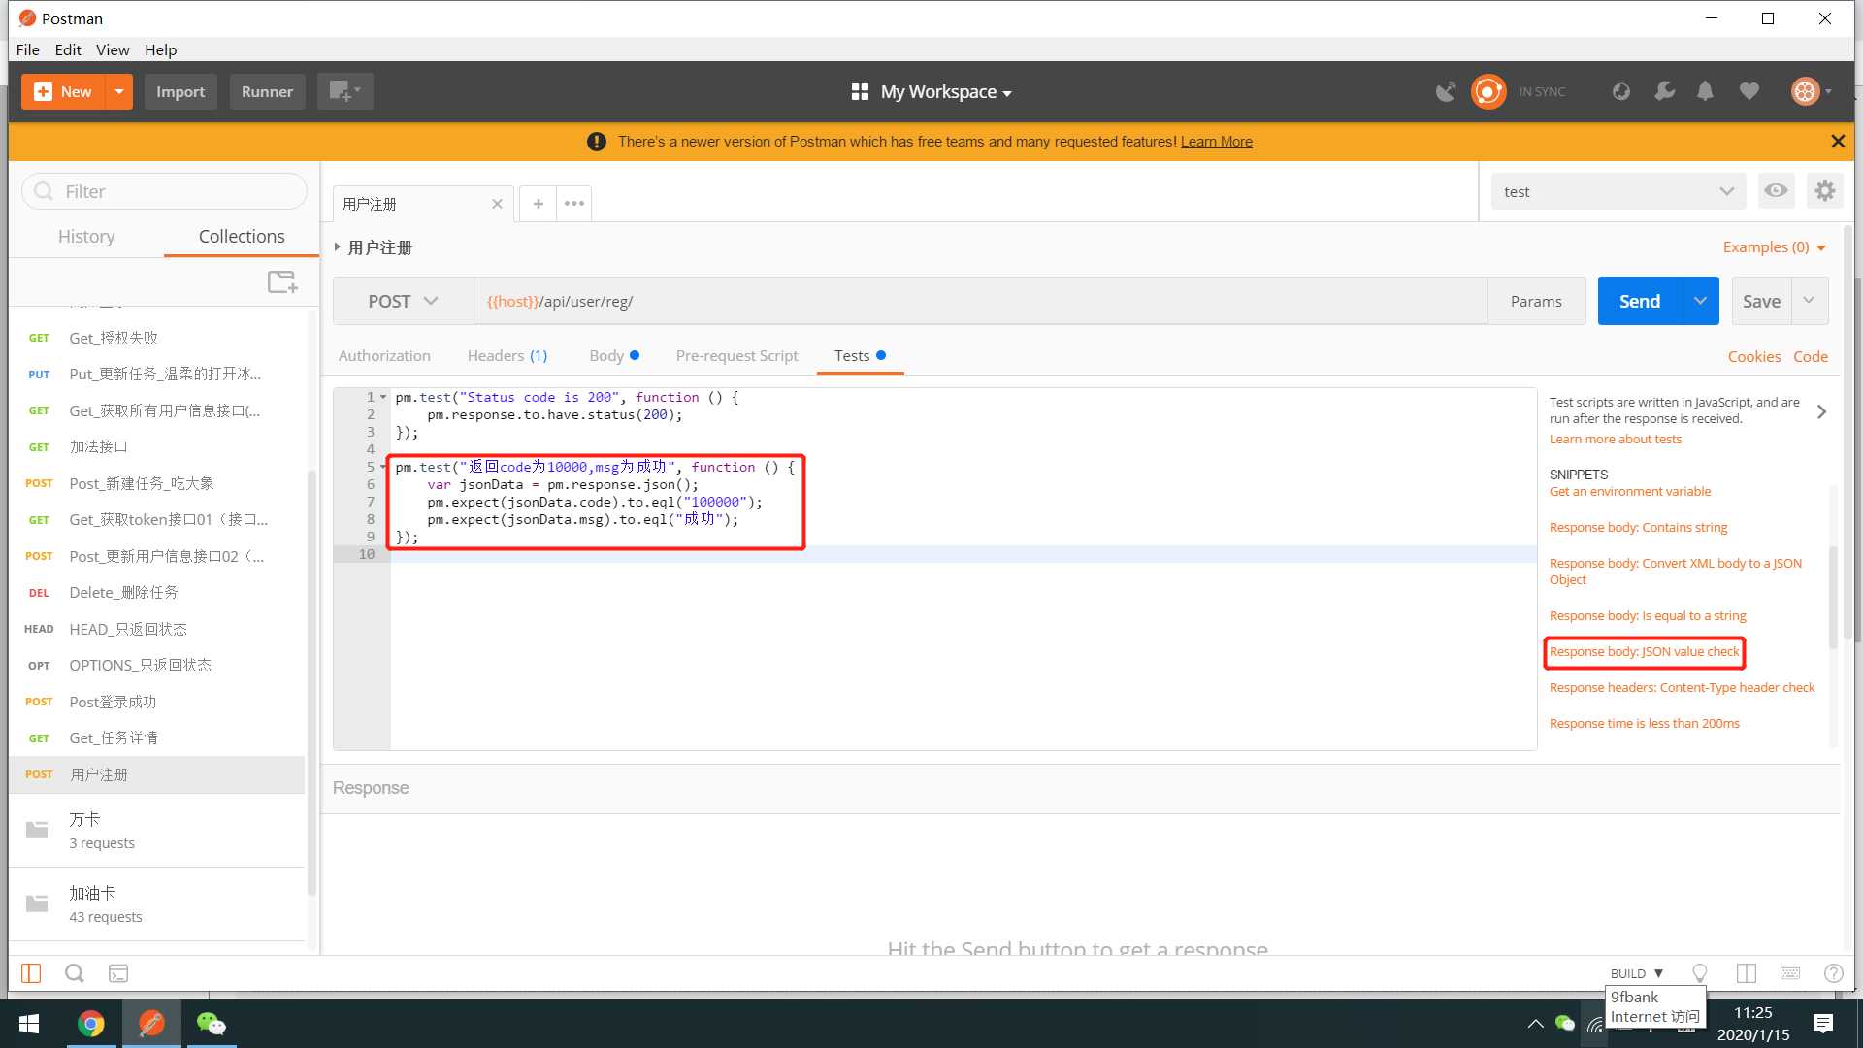Change the POST method dropdown
The width and height of the screenshot is (1863, 1048).
(403, 301)
